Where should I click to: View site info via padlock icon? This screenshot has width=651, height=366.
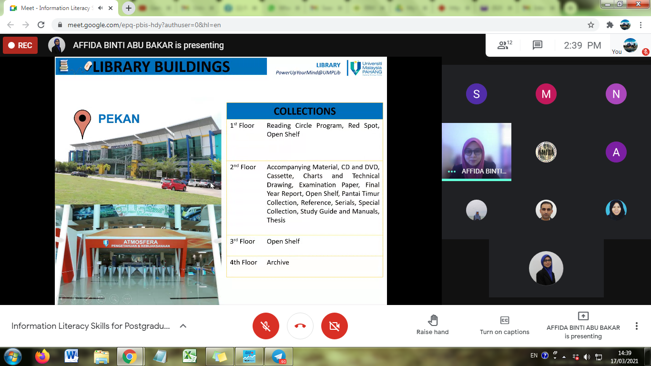(60, 25)
